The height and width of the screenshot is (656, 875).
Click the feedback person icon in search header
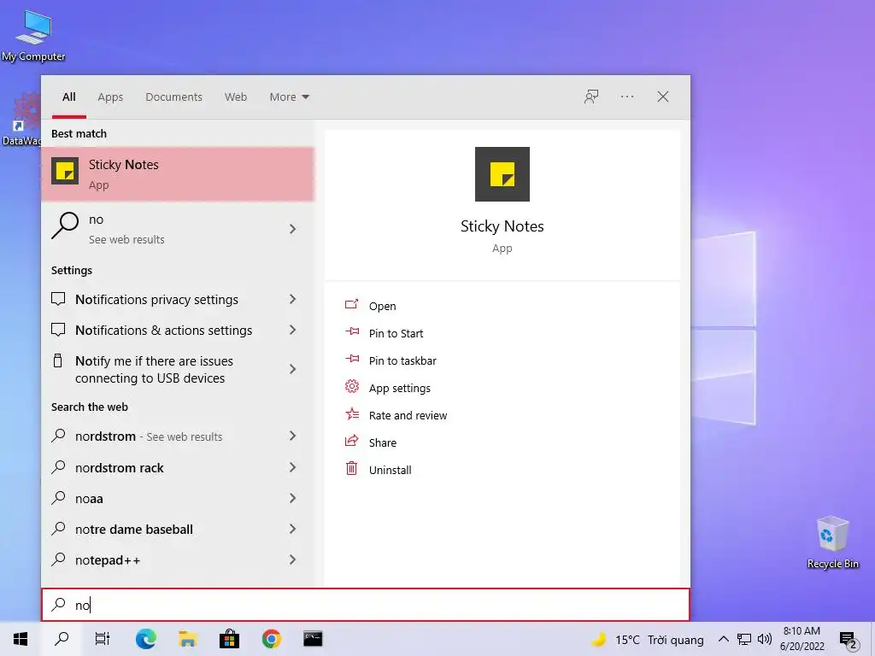tap(591, 97)
